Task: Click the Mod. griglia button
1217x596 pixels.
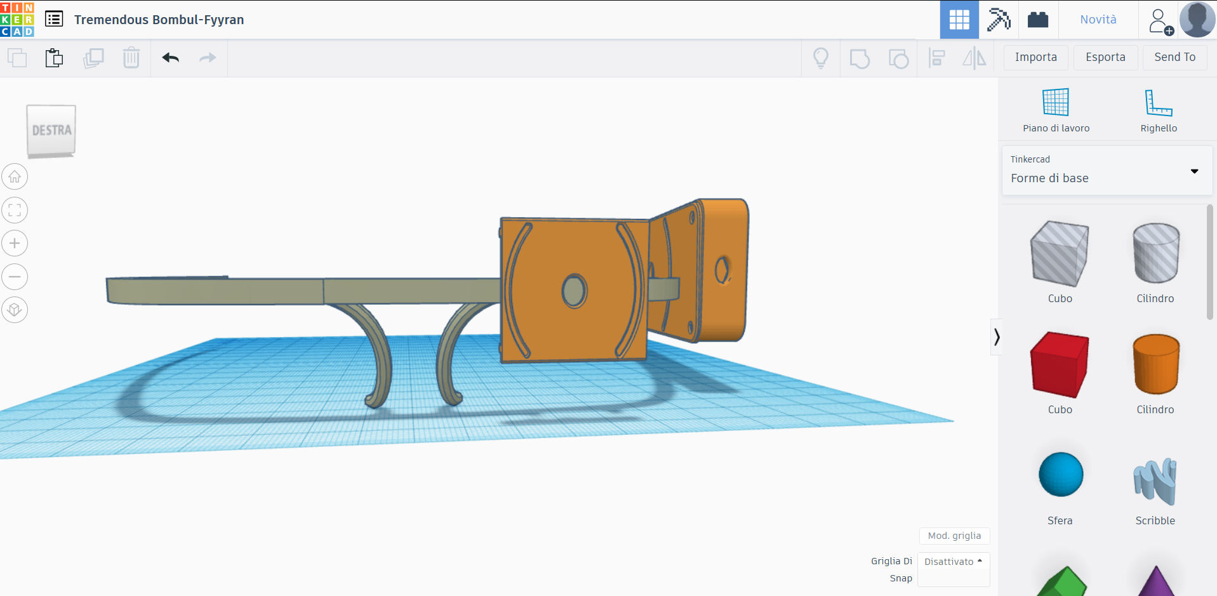Action: click(x=954, y=536)
